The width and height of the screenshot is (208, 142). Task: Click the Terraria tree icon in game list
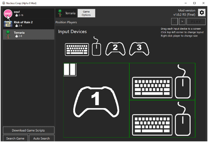[8, 35]
